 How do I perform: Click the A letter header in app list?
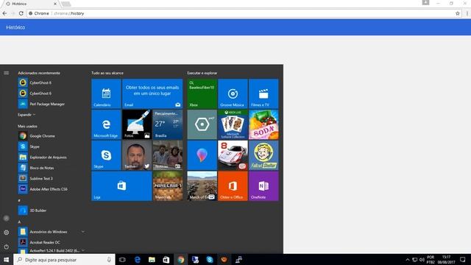tap(19, 222)
